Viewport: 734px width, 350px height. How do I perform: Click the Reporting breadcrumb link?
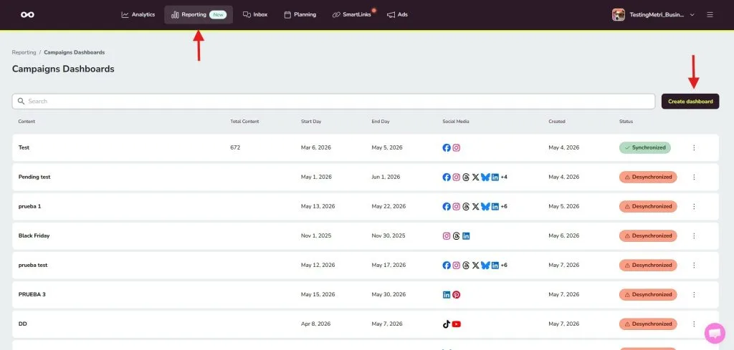(24, 52)
